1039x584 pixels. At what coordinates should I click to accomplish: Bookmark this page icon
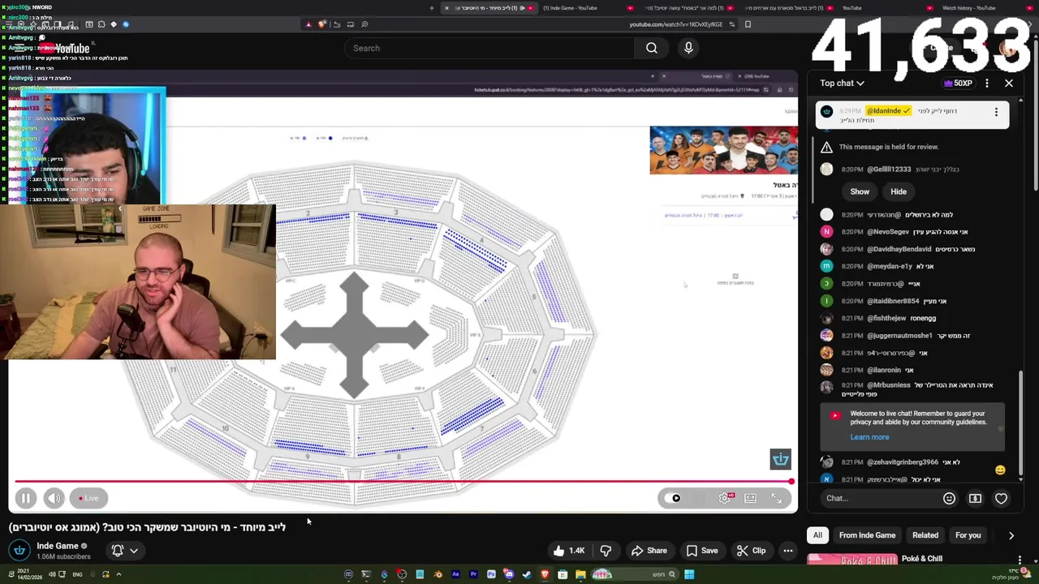coord(748,24)
